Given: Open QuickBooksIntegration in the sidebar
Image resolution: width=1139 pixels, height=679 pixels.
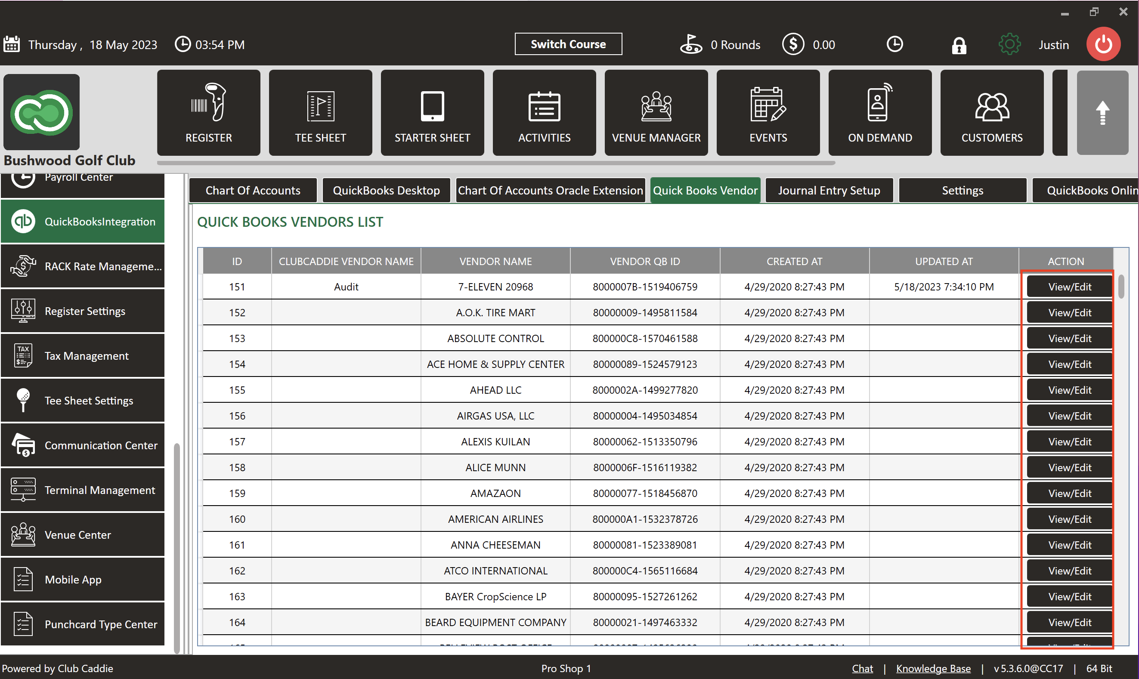Looking at the screenshot, I should pyautogui.click(x=83, y=222).
